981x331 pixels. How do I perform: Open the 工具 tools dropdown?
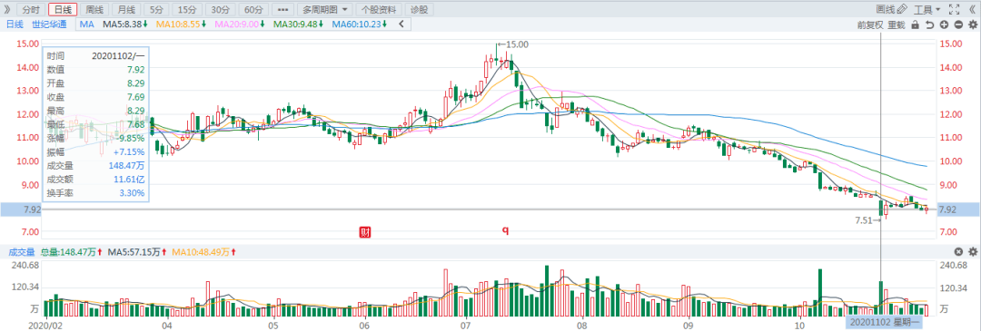point(927,9)
